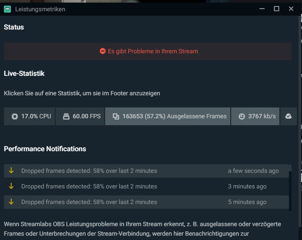The width and height of the screenshot is (302, 240).
Task: Maximize the Leistungsmetriken window
Action: [276, 9]
